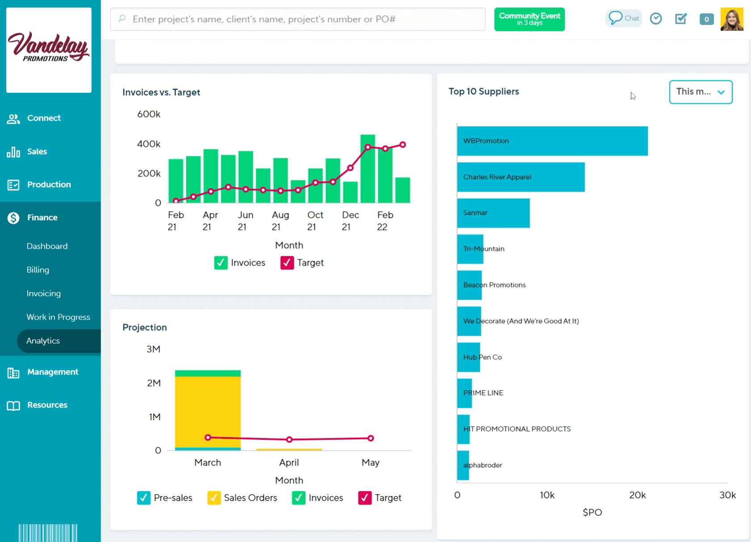Open the Chat button
751x542 pixels.
(623, 18)
